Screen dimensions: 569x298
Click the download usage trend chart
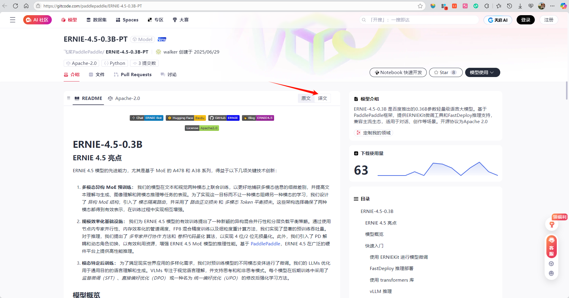437,169
